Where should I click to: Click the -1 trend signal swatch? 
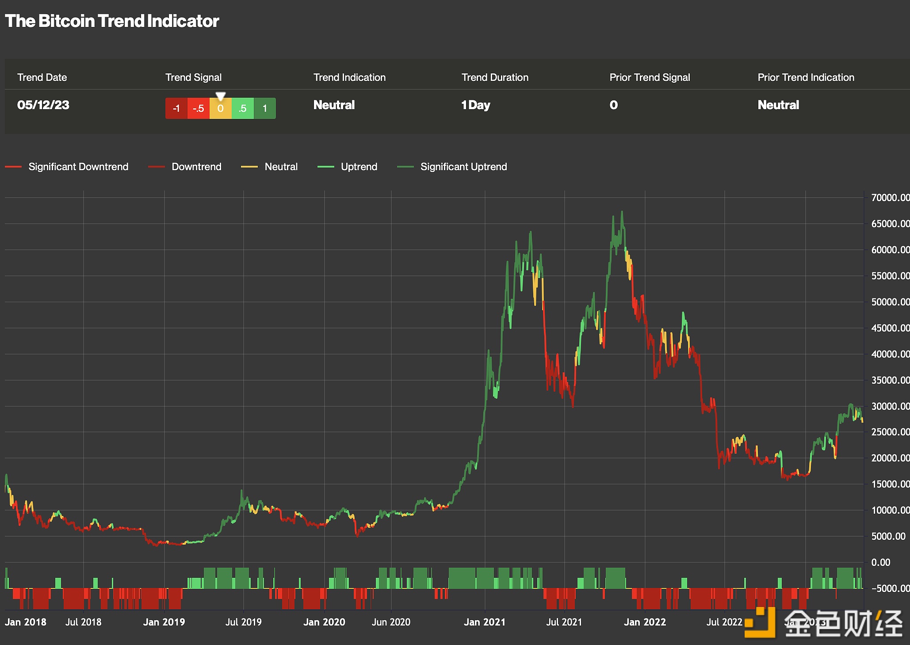point(176,108)
